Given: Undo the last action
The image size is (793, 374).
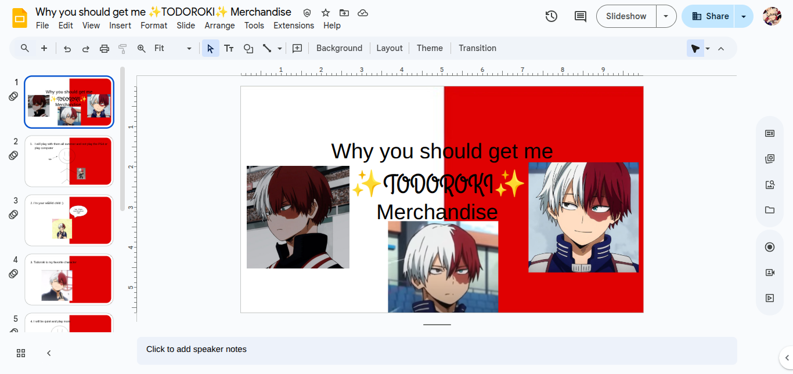Looking at the screenshot, I should click(x=67, y=49).
